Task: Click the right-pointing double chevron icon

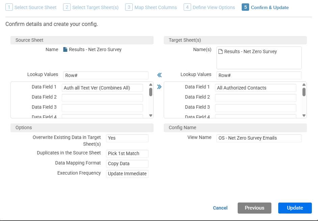Action: point(159,87)
